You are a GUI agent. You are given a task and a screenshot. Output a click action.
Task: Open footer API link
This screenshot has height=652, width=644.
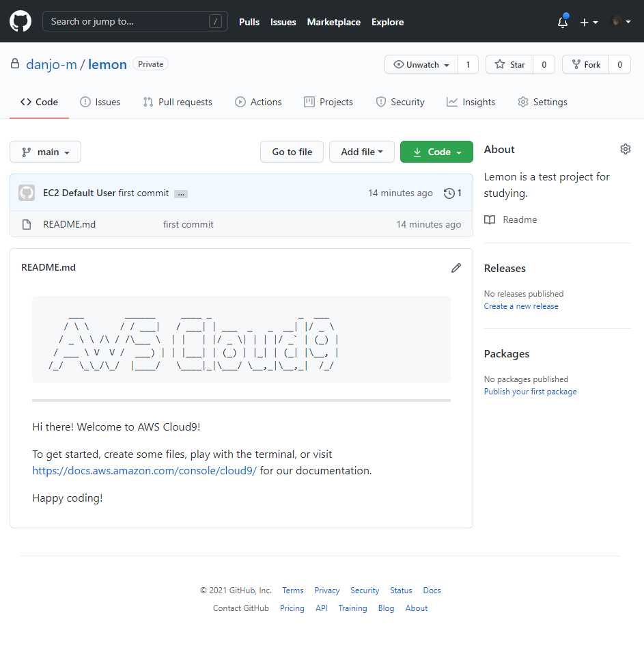coord(322,608)
